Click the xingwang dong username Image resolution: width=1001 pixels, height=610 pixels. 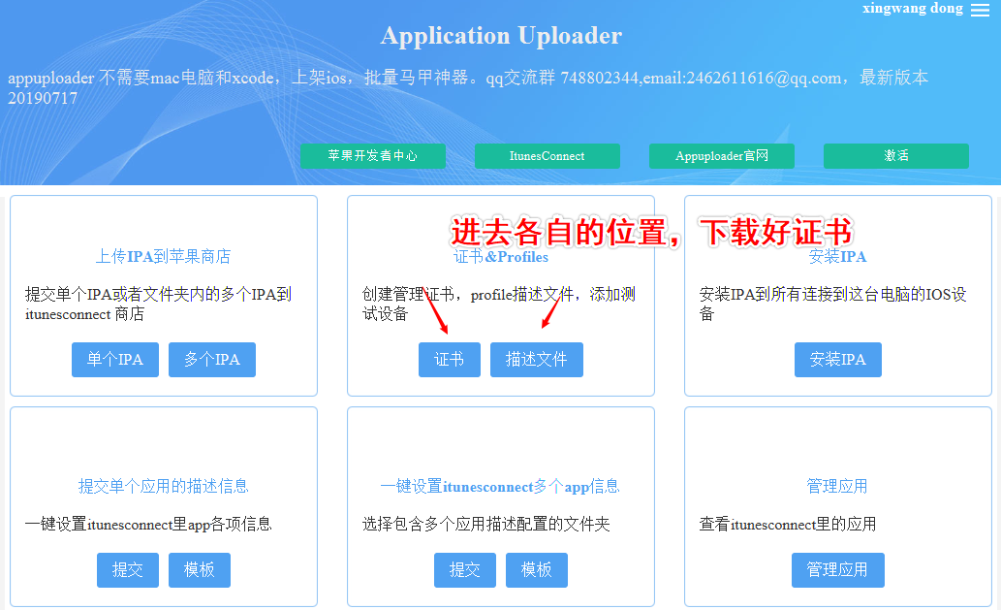pos(912,9)
